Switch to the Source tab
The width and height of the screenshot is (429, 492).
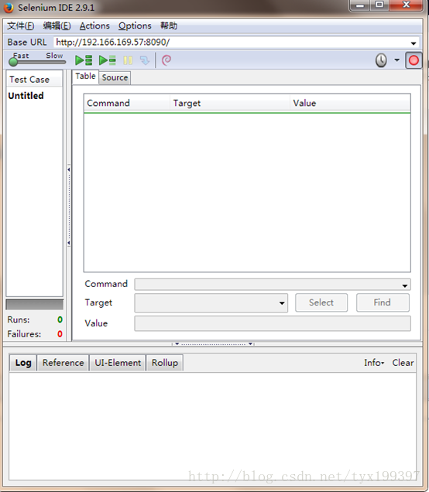[x=115, y=77]
